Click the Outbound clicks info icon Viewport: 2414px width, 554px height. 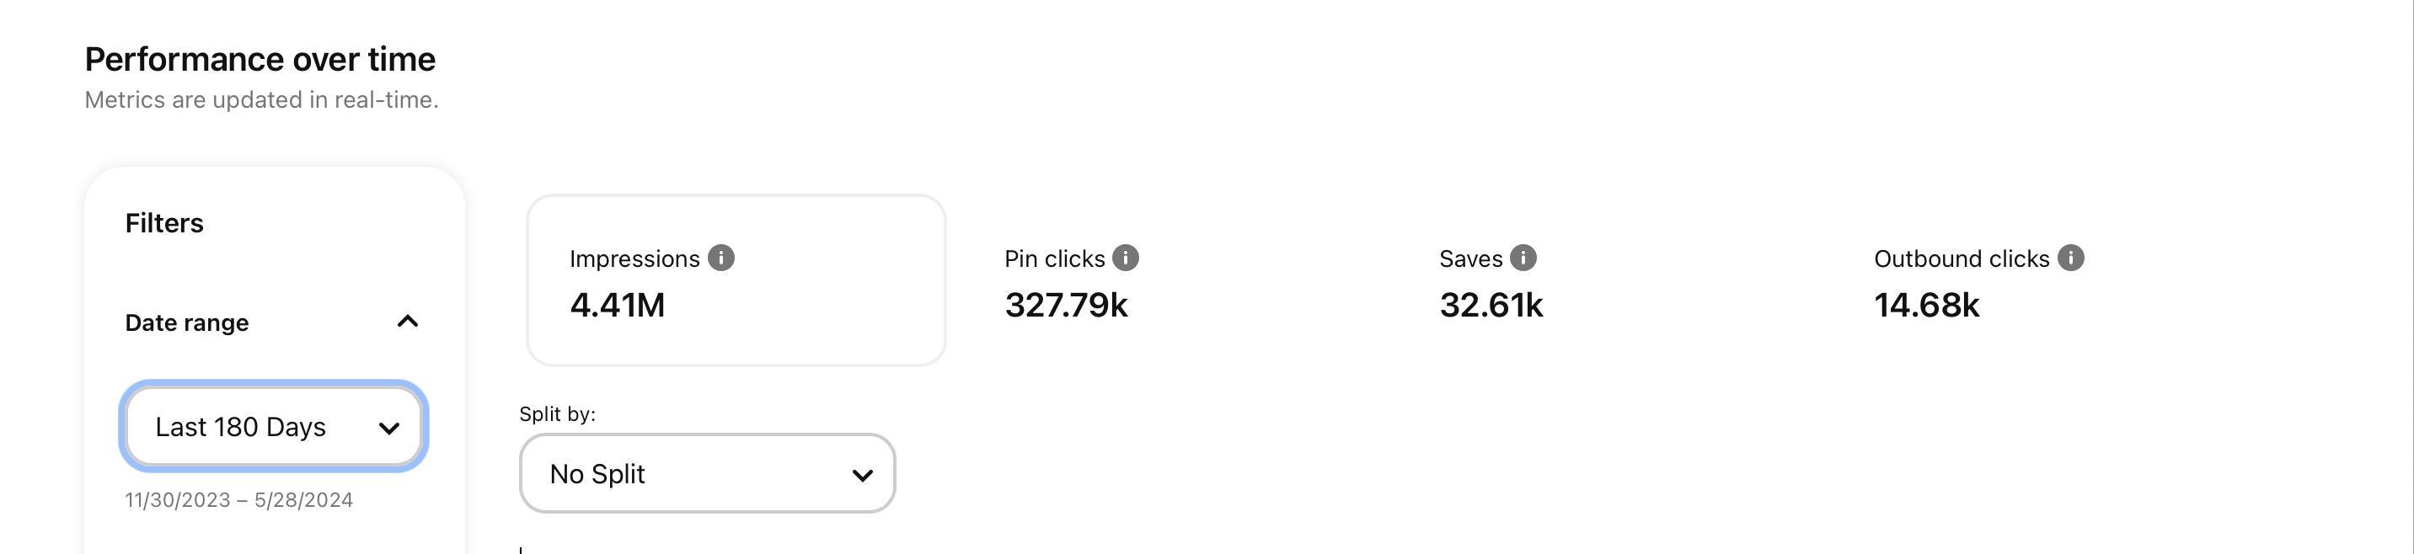click(x=2071, y=258)
